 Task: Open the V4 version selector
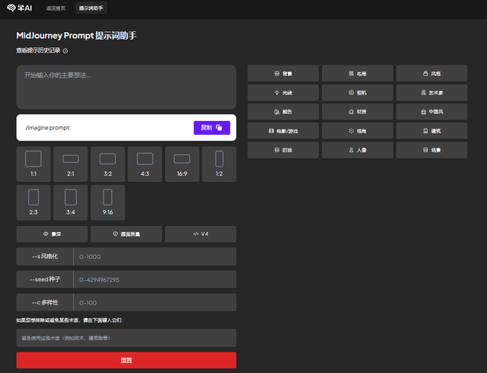coord(201,234)
